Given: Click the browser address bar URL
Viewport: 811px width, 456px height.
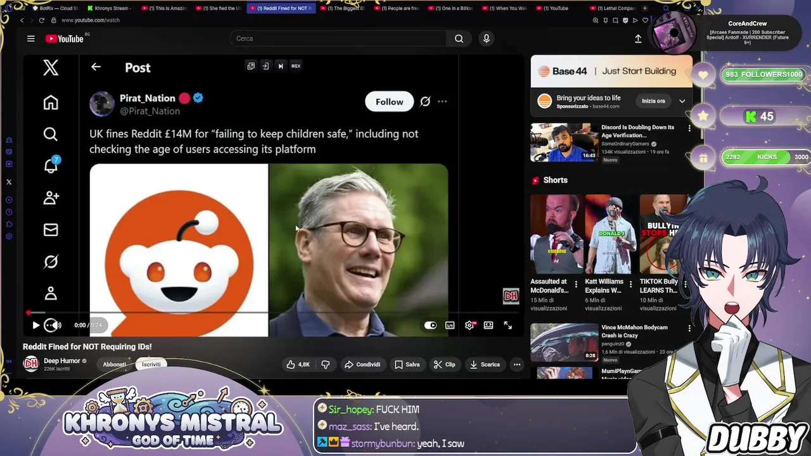Looking at the screenshot, I should pos(91,20).
